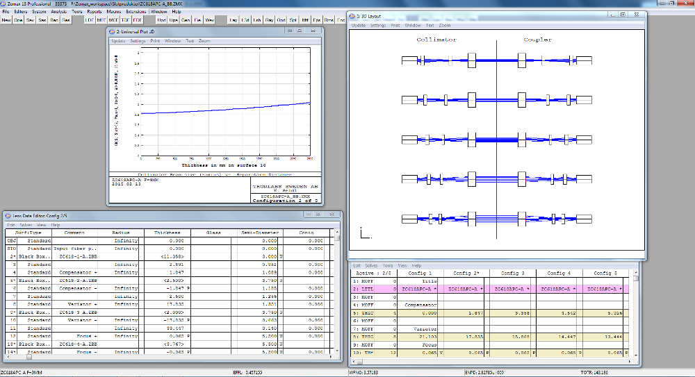Click the Ray fan toolbar button
Image resolution: width=695 pixels, height=377 pixels.
[x=269, y=20]
